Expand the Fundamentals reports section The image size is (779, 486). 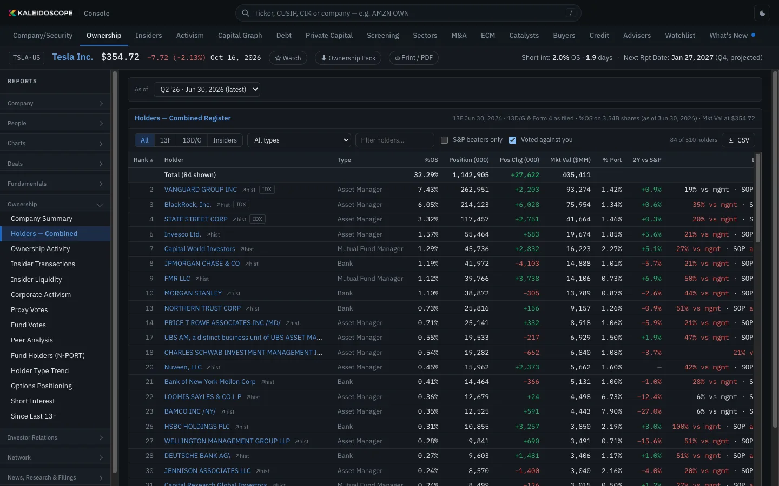tap(55, 184)
